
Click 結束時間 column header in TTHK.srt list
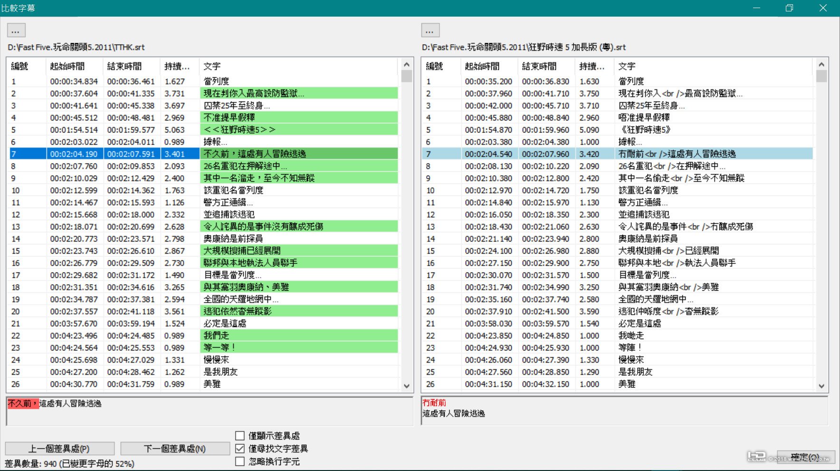[x=132, y=66]
